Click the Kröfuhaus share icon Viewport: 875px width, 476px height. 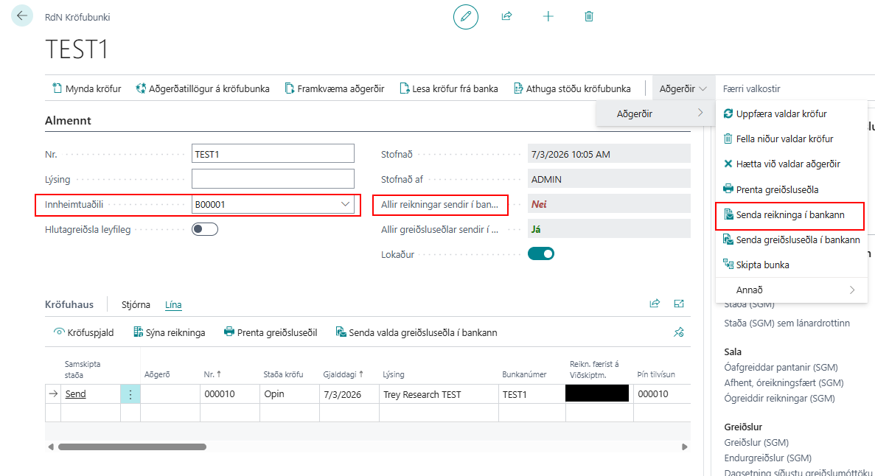pos(655,304)
